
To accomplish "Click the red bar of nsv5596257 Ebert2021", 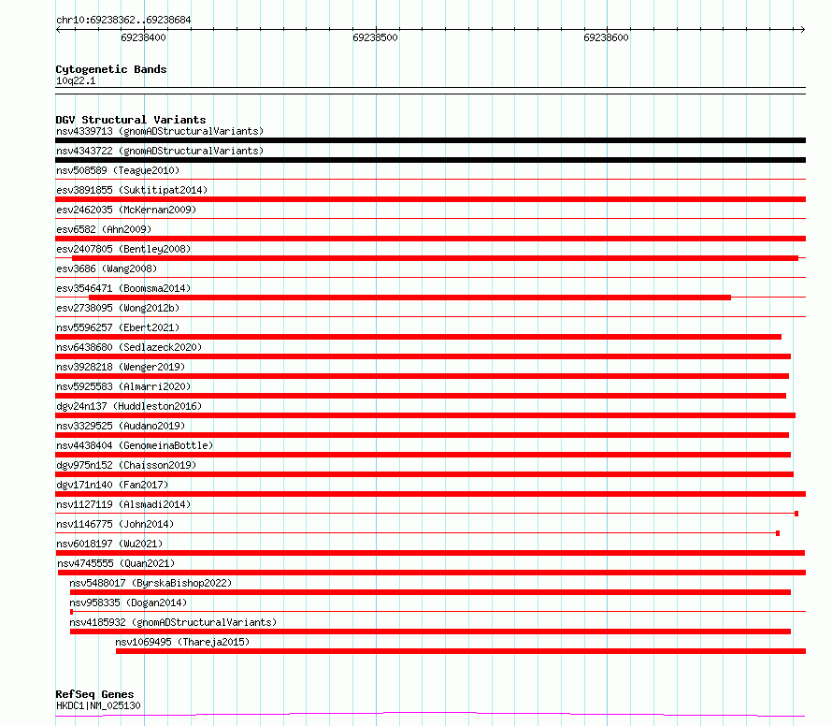I will pyautogui.click(x=418, y=337).
